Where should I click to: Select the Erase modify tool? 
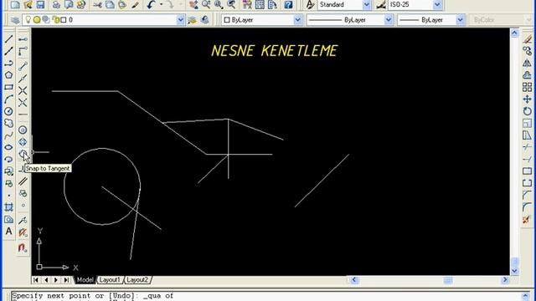coord(527,39)
